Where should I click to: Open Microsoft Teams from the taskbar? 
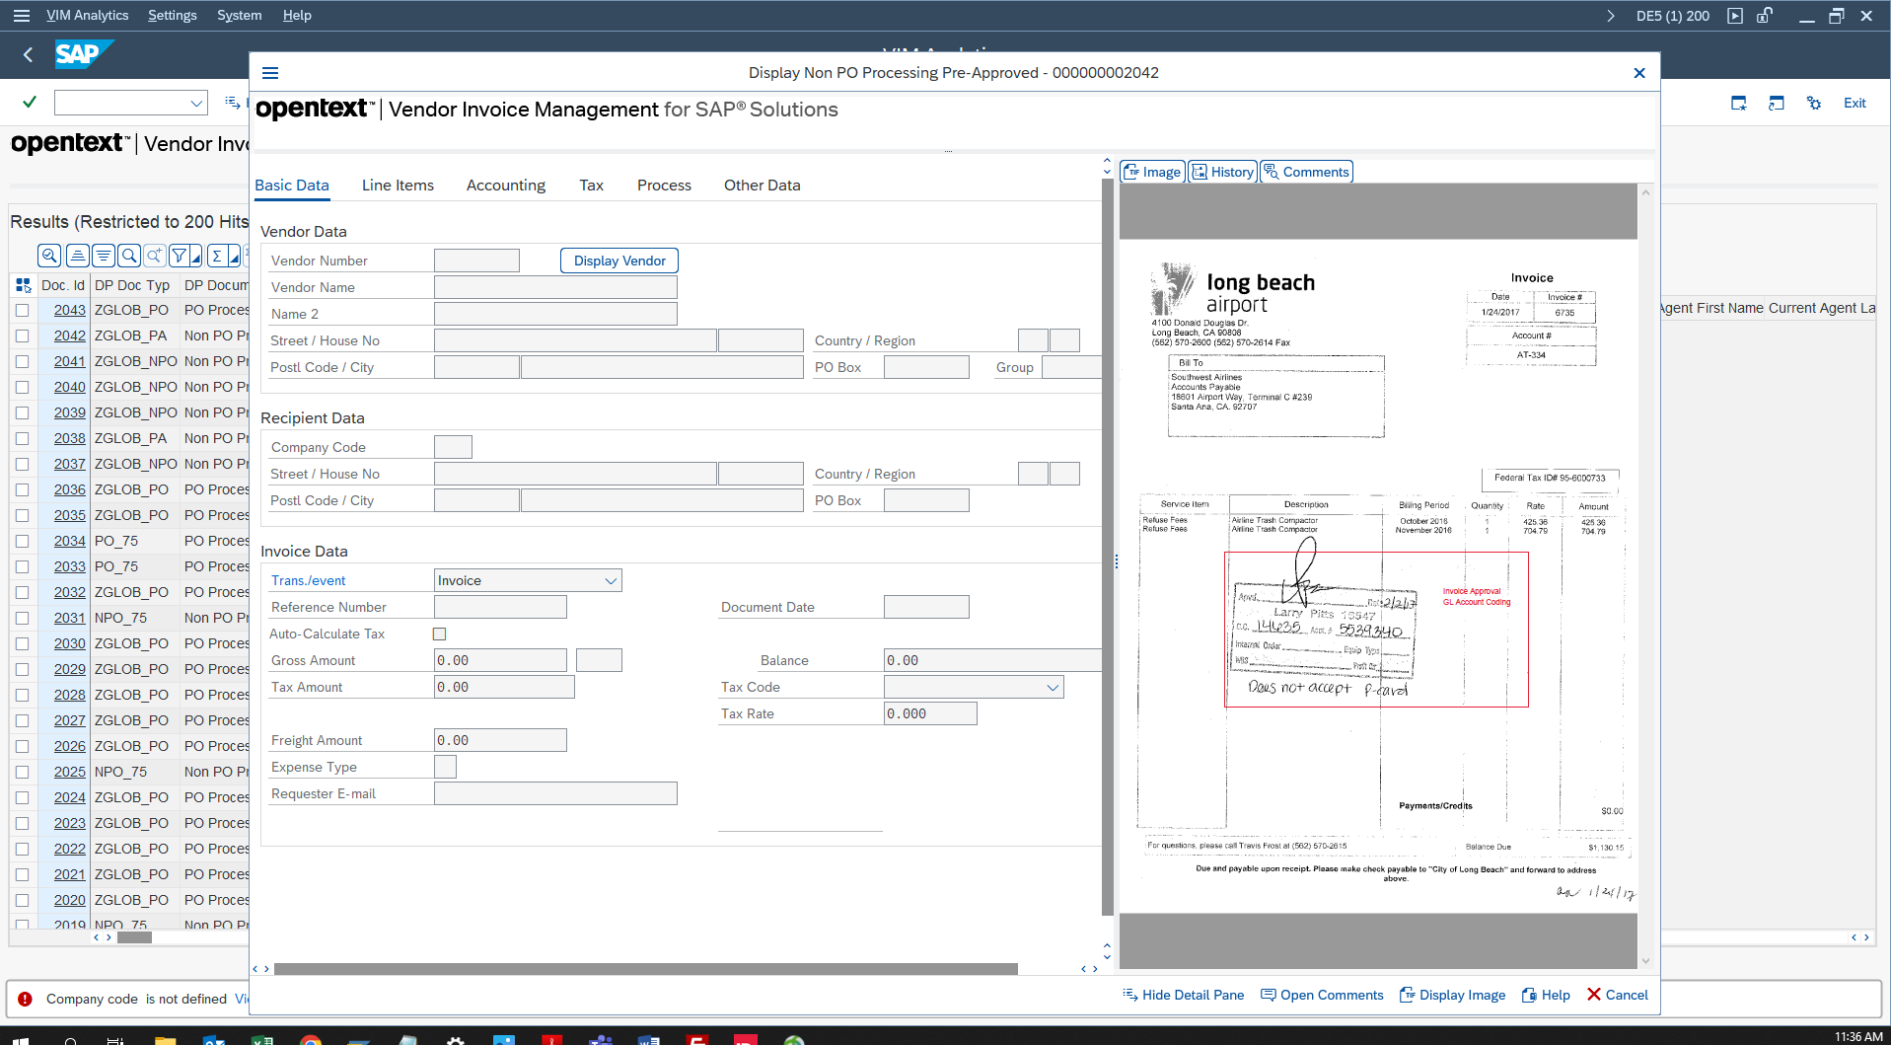(x=600, y=1039)
